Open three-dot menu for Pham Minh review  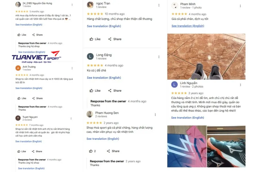coord(240,6)
